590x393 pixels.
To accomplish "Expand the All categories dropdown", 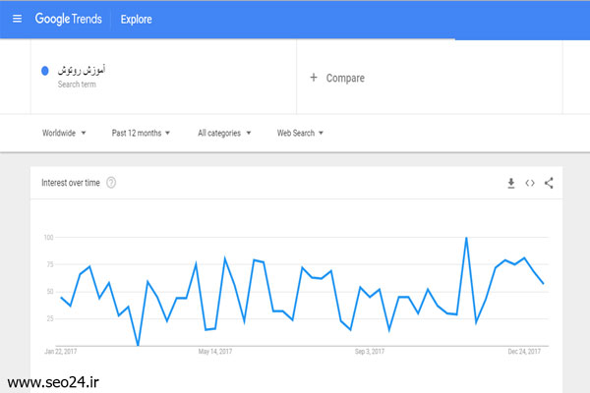I will (224, 133).
